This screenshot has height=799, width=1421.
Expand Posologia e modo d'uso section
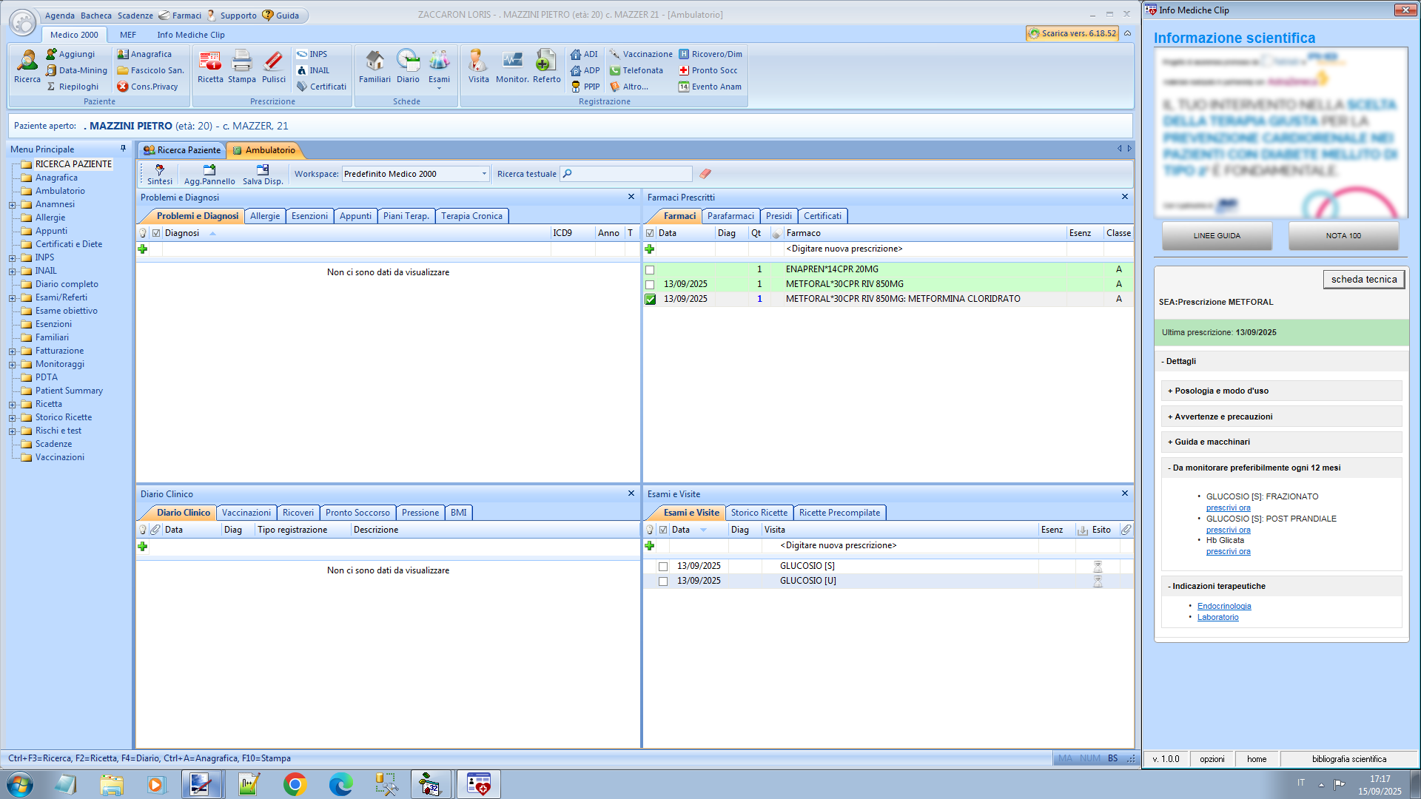[1217, 391]
